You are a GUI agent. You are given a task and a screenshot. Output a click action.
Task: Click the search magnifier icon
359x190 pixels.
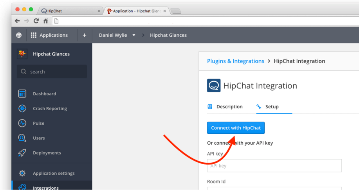point(23,72)
